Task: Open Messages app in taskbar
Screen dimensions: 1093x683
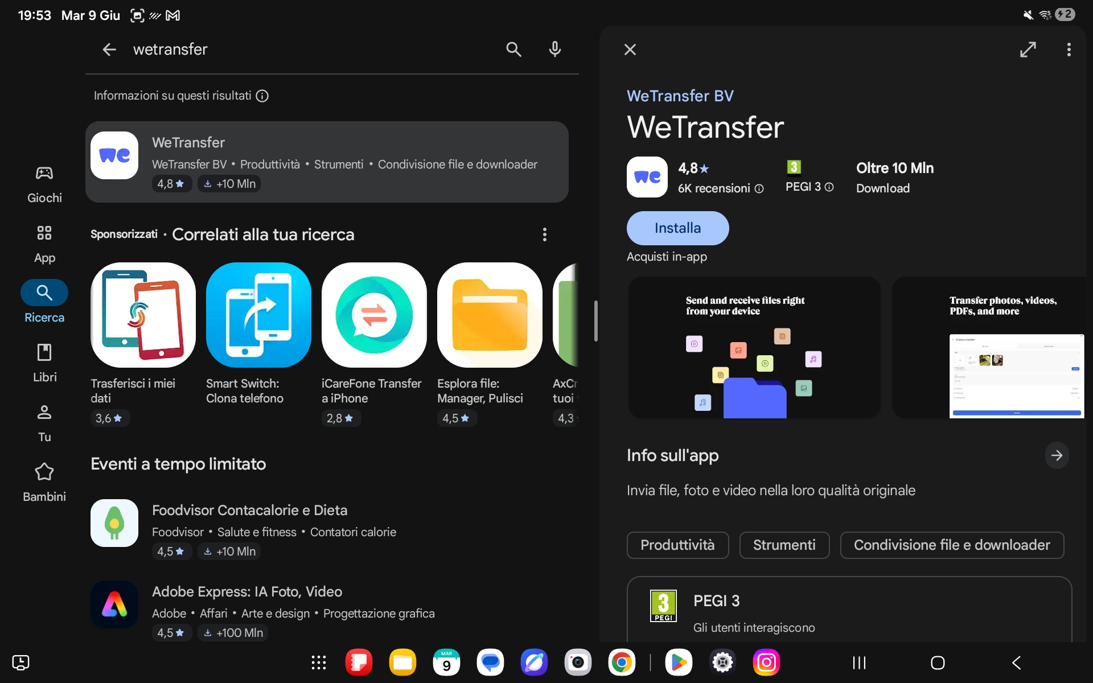Action: click(x=490, y=663)
